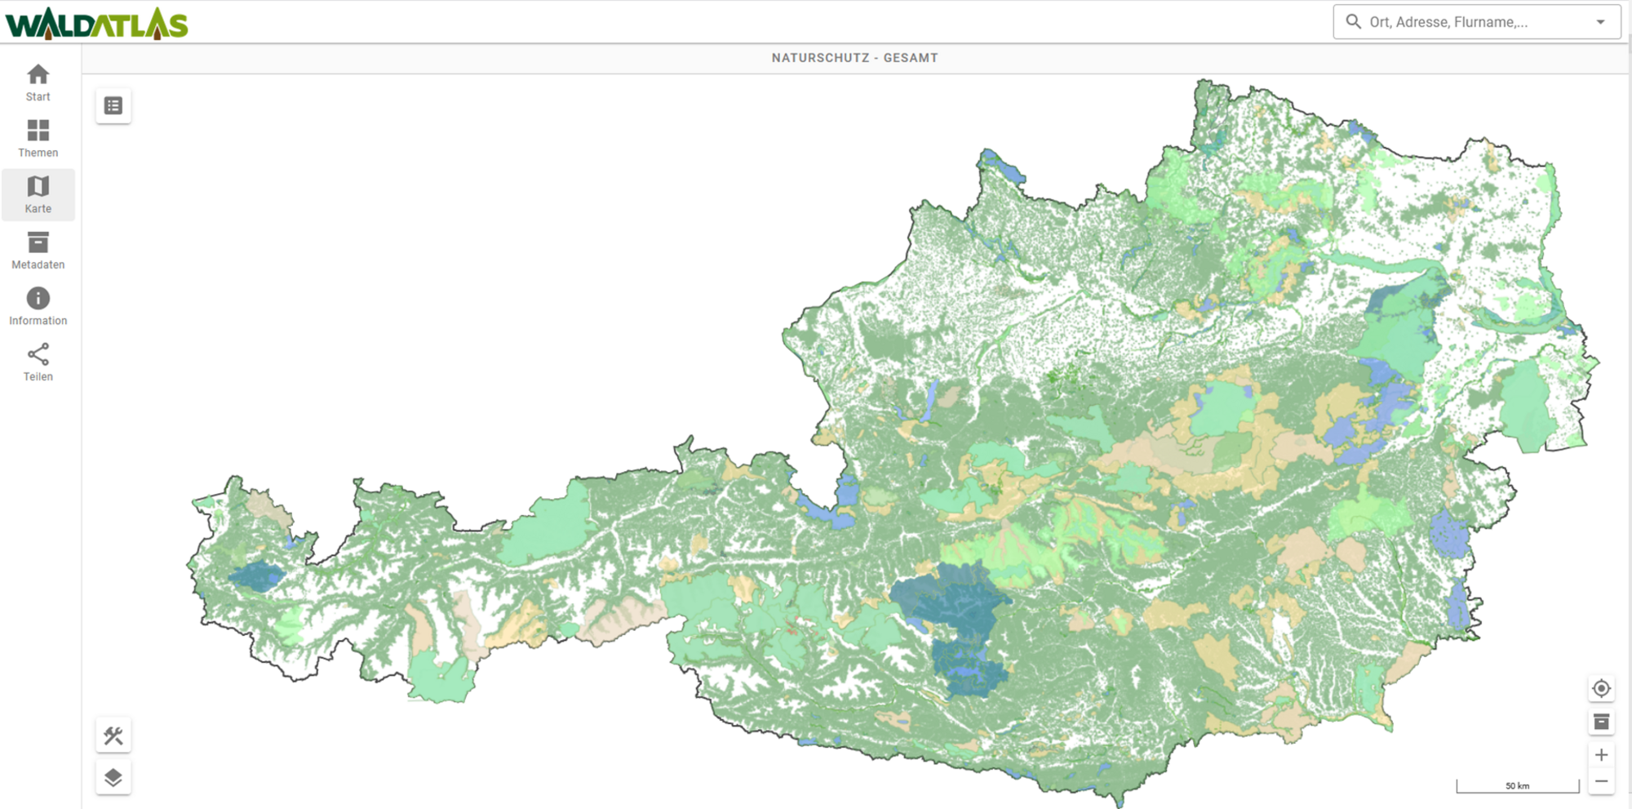
Task: Zoom in with the plus button
Action: [1601, 755]
